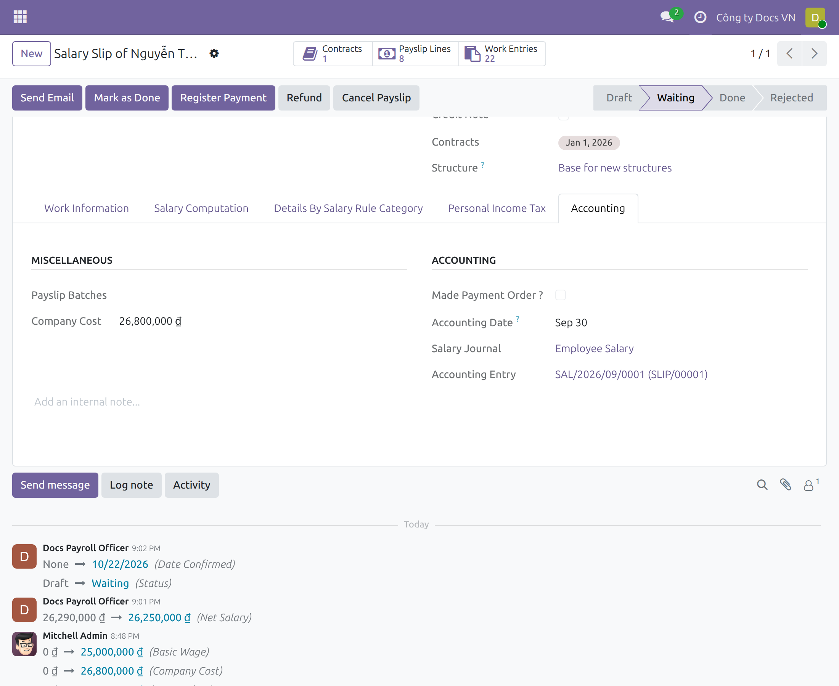Go to next record arrow

tap(814, 54)
